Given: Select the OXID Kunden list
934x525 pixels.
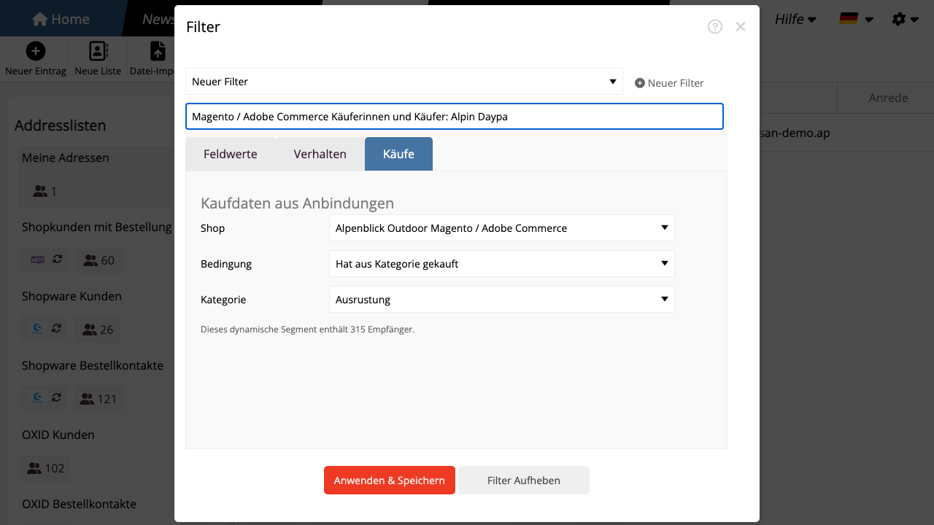Looking at the screenshot, I should [x=58, y=435].
